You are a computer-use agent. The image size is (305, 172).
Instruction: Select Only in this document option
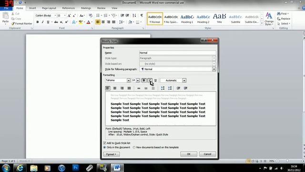(x=105, y=148)
